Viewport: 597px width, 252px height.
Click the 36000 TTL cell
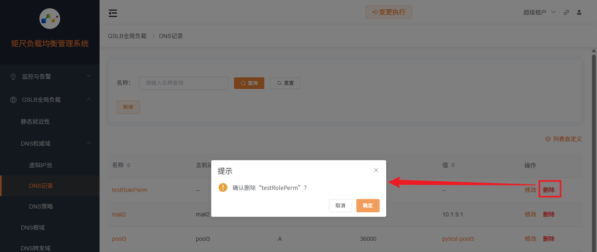click(368, 239)
